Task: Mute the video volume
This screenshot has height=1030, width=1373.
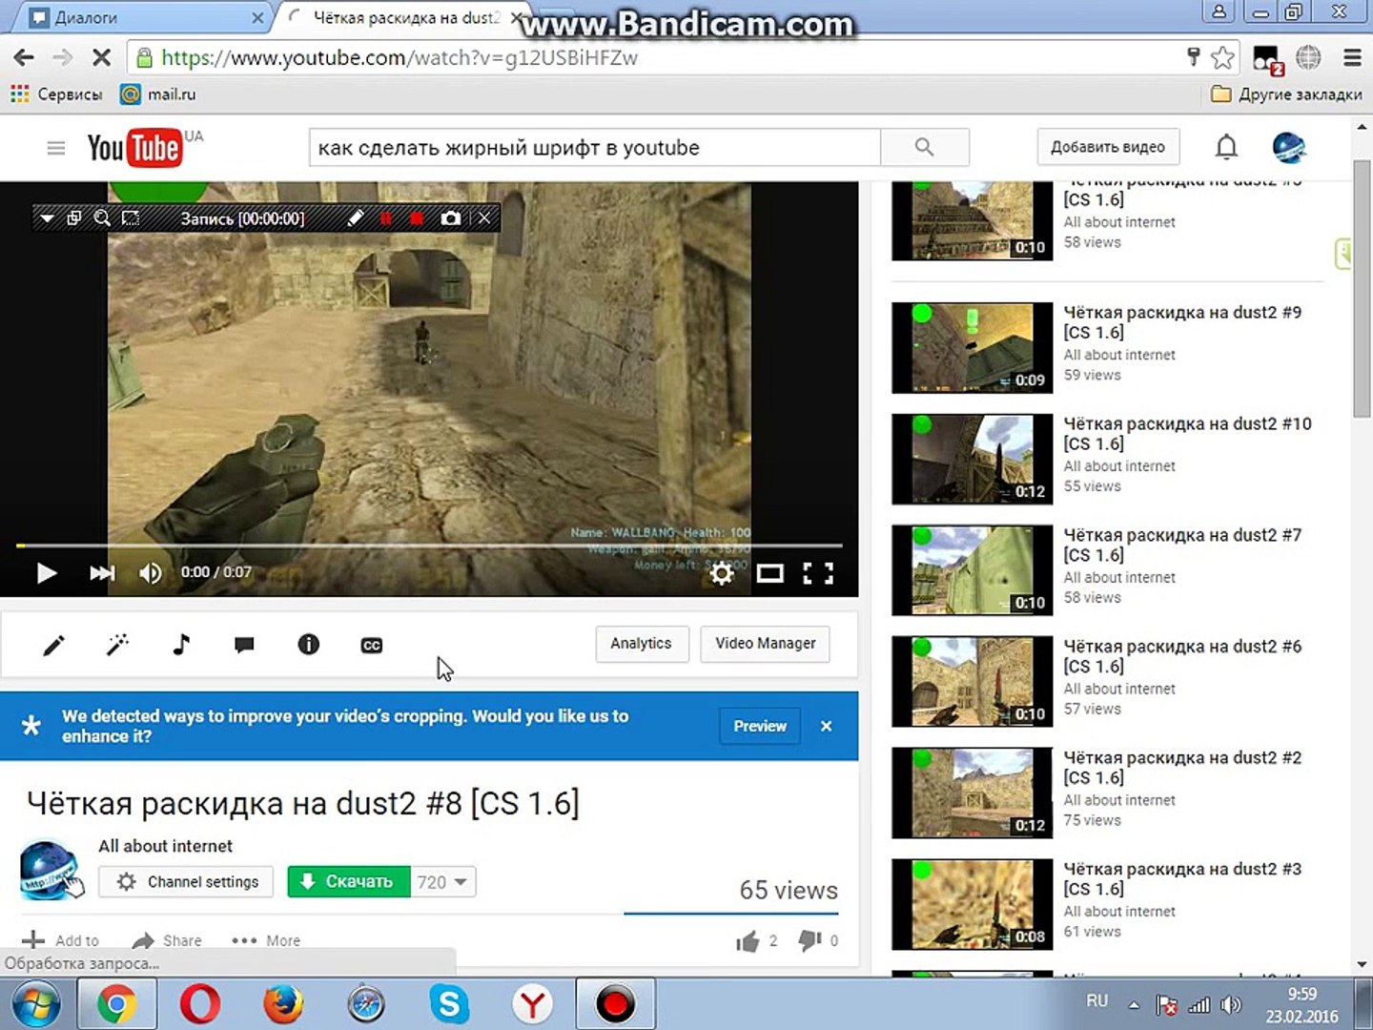Action: [x=151, y=572]
